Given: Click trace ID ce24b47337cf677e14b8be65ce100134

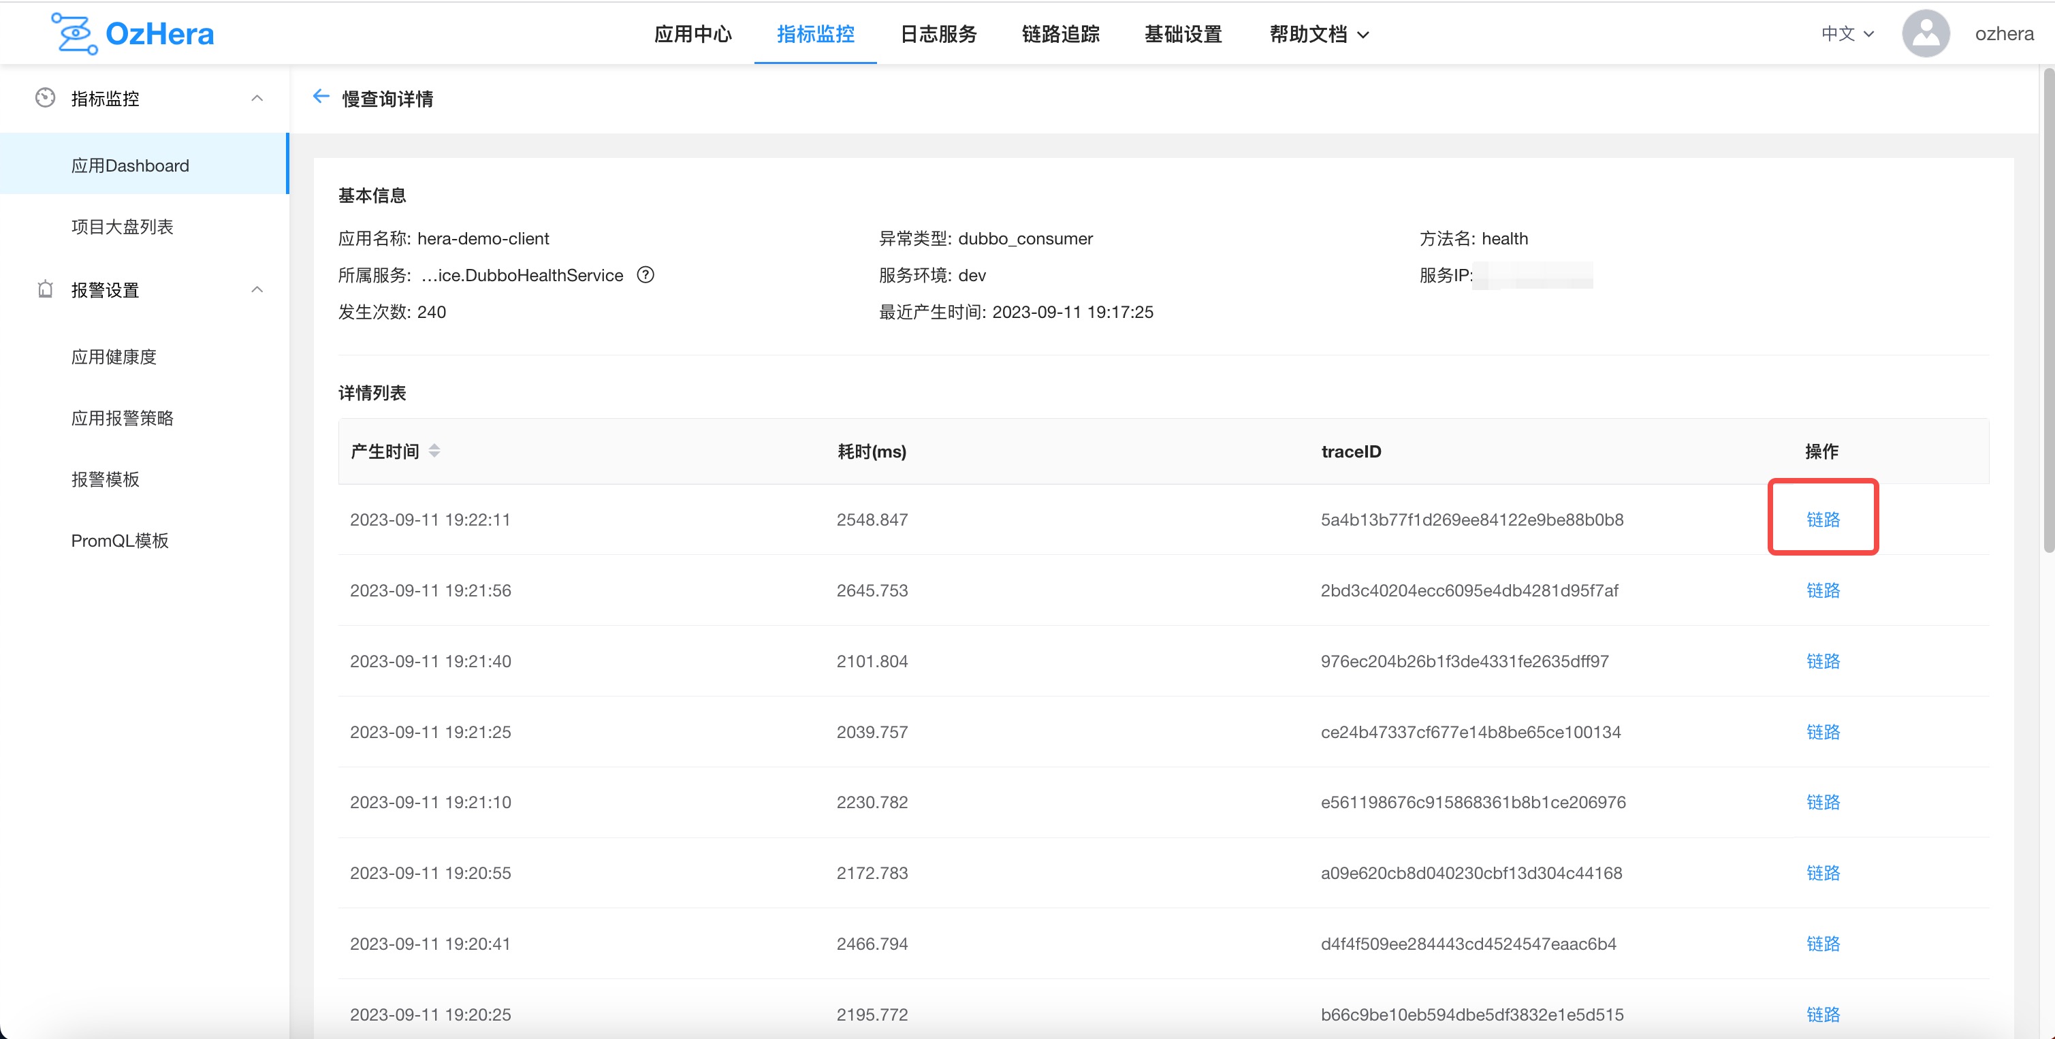Looking at the screenshot, I should coord(1470,732).
